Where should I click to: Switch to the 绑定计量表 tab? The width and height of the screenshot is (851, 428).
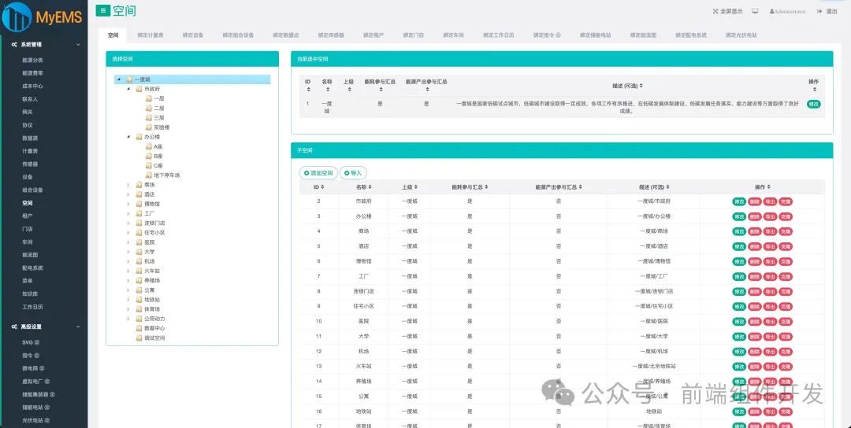151,35
